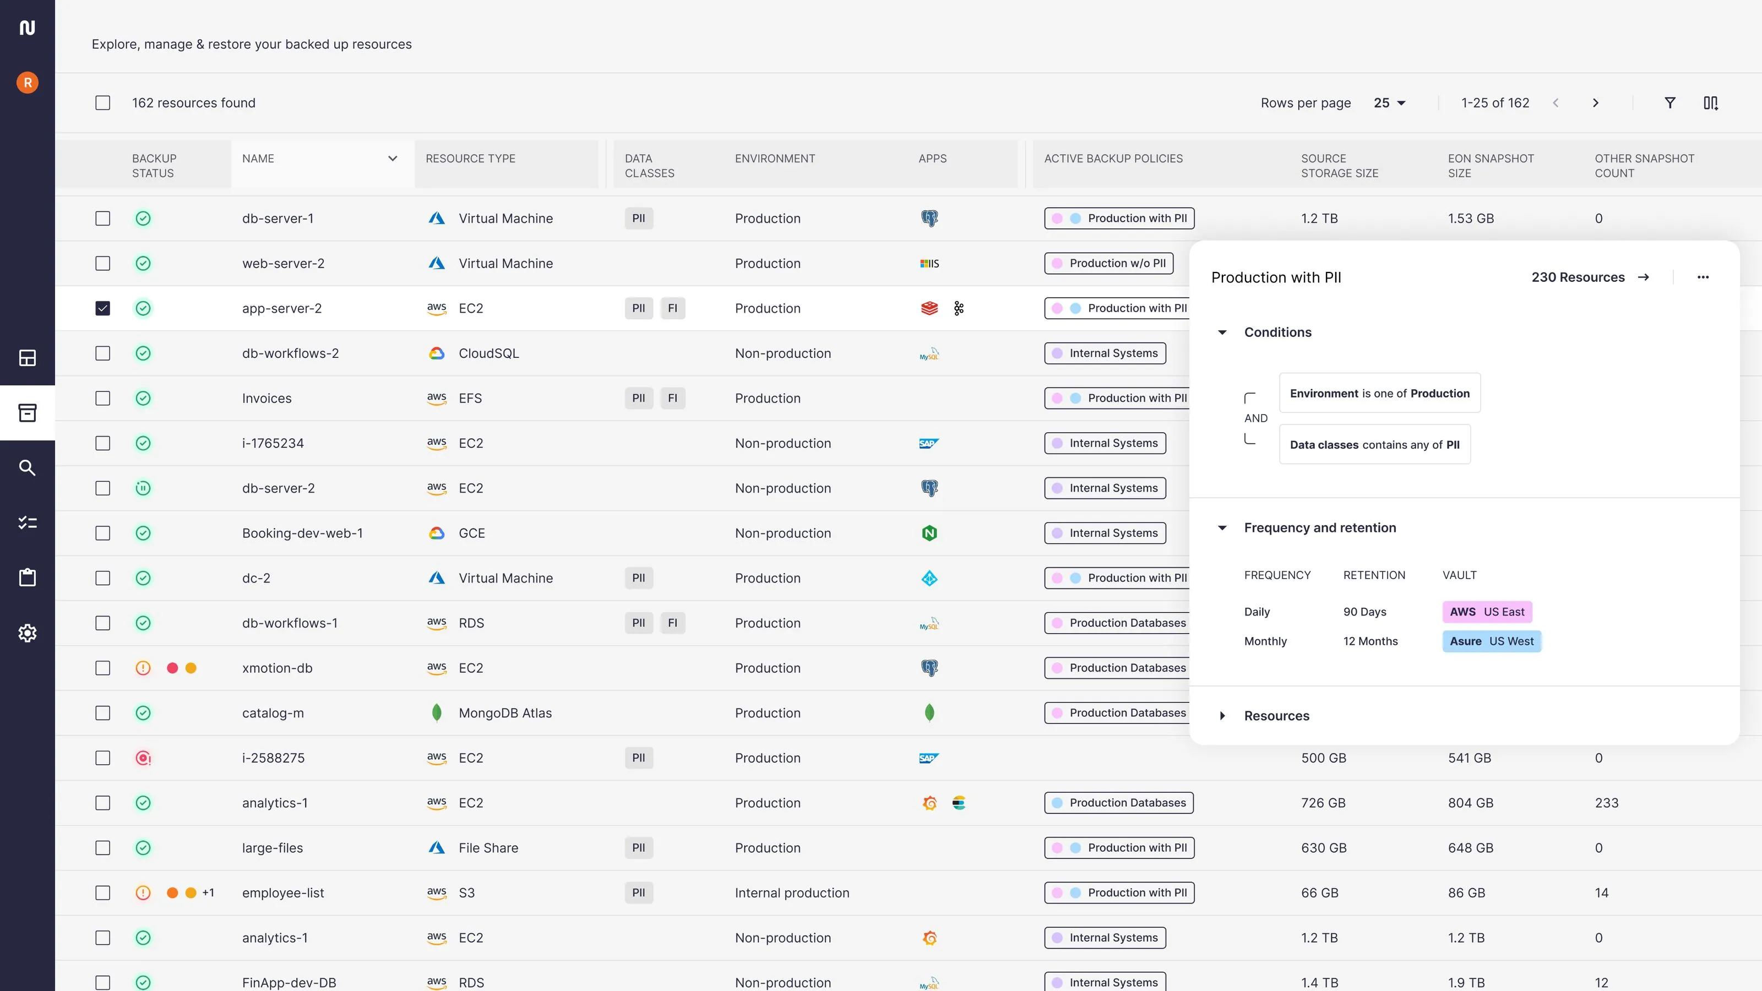
Task: Open the checklist icon in the sidebar
Action: click(28, 522)
